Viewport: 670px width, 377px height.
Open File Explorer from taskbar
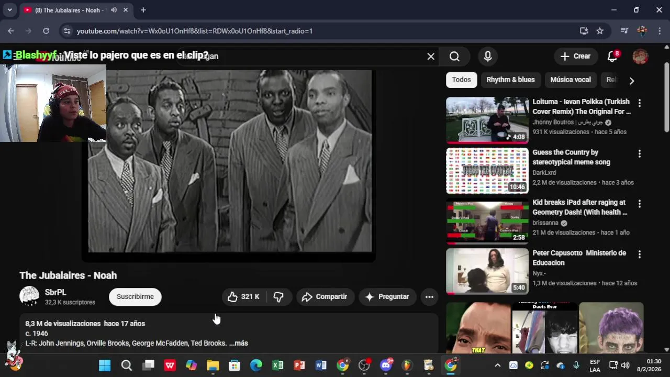(213, 365)
